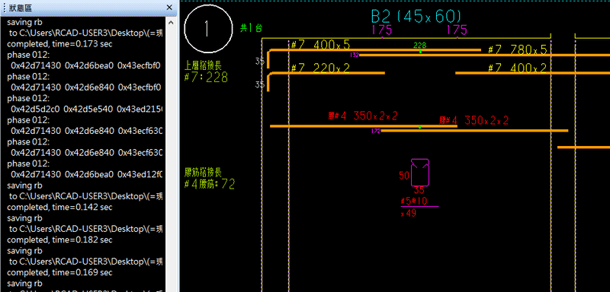Click the #5@10 stirrup spacing label
The width and height of the screenshot is (610, 292).
click(414, 202)
